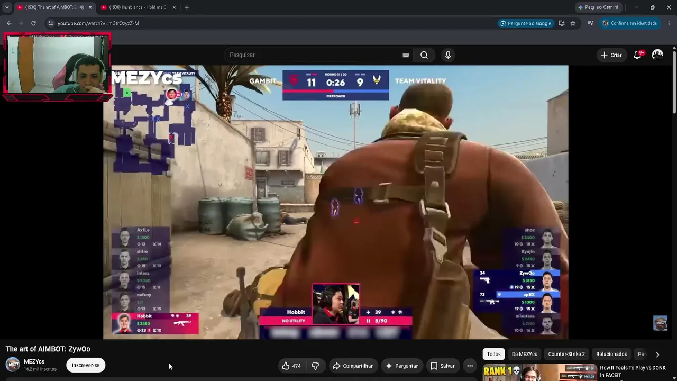Open a new browser tab
The image size is (677, 381).
187,7
